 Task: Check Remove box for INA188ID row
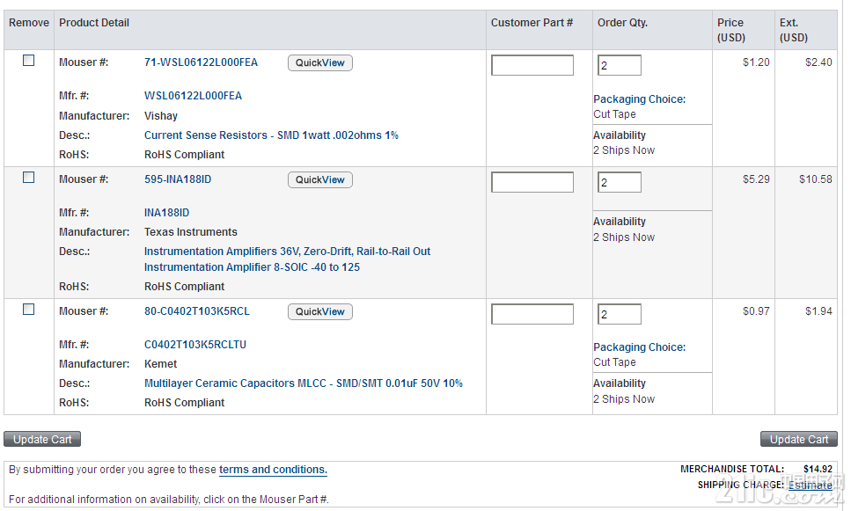click(x=28, y=178)
